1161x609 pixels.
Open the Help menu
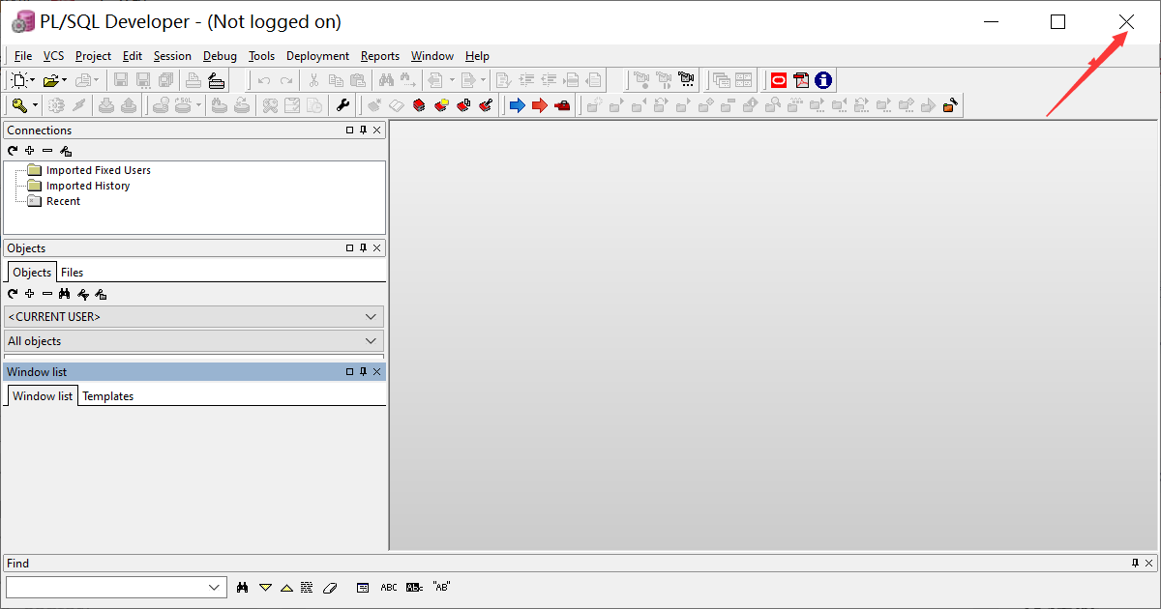pos(477,56)
